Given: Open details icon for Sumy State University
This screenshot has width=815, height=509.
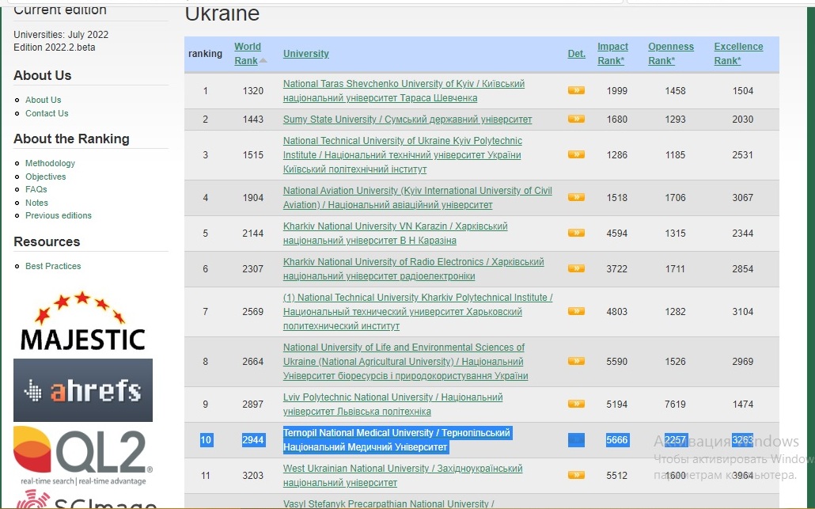Looking at the screenshot, I should tap(576, 120).
